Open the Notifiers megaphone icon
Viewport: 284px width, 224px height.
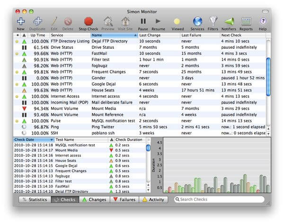pyautogui.click(x=229, y=21)
